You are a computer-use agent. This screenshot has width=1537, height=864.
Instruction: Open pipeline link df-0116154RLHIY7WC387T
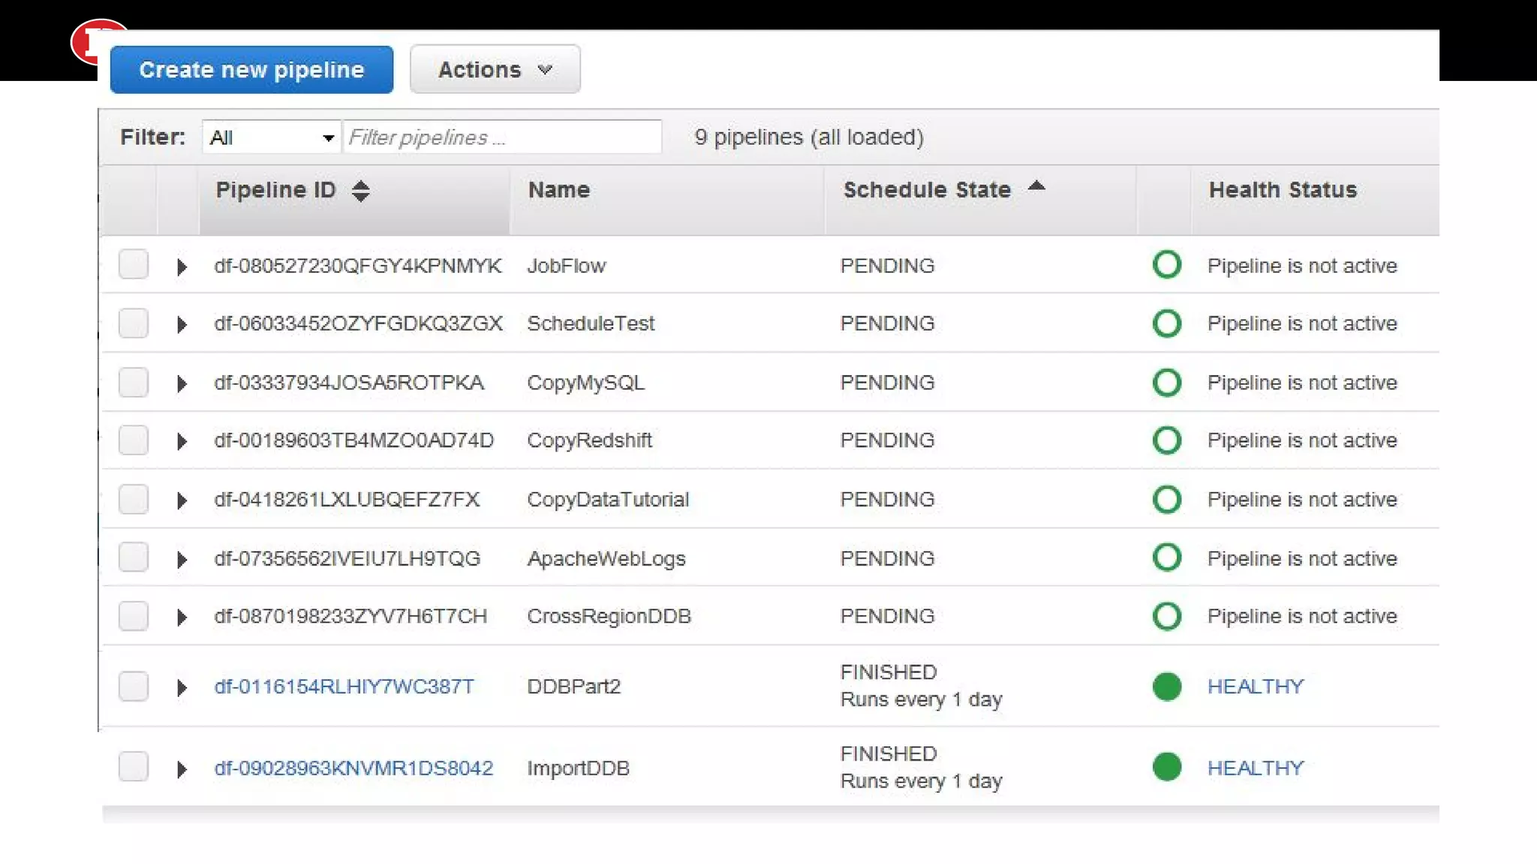pos(344,686)
